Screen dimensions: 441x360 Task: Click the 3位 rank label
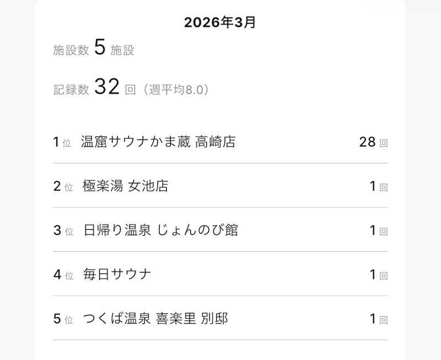pos(63,230)
